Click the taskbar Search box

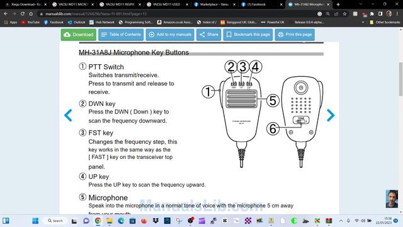pyautogui.click(x=55, y=221)
